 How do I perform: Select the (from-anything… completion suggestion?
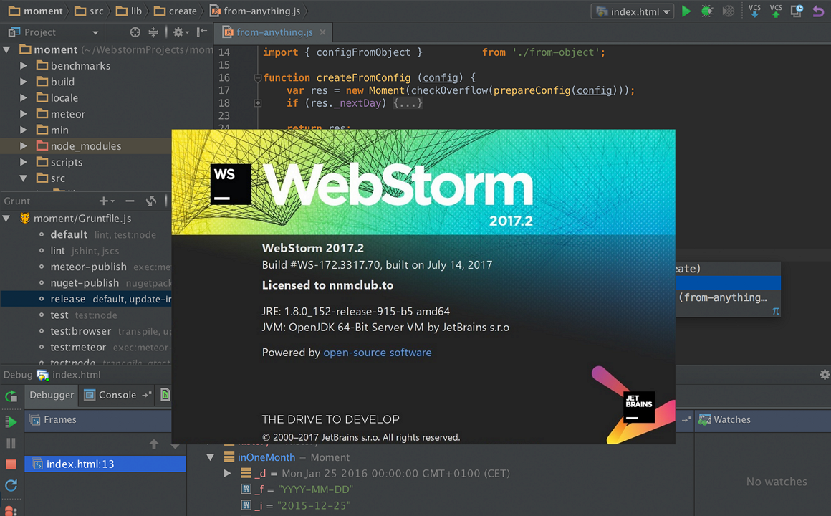click(728, 297)
